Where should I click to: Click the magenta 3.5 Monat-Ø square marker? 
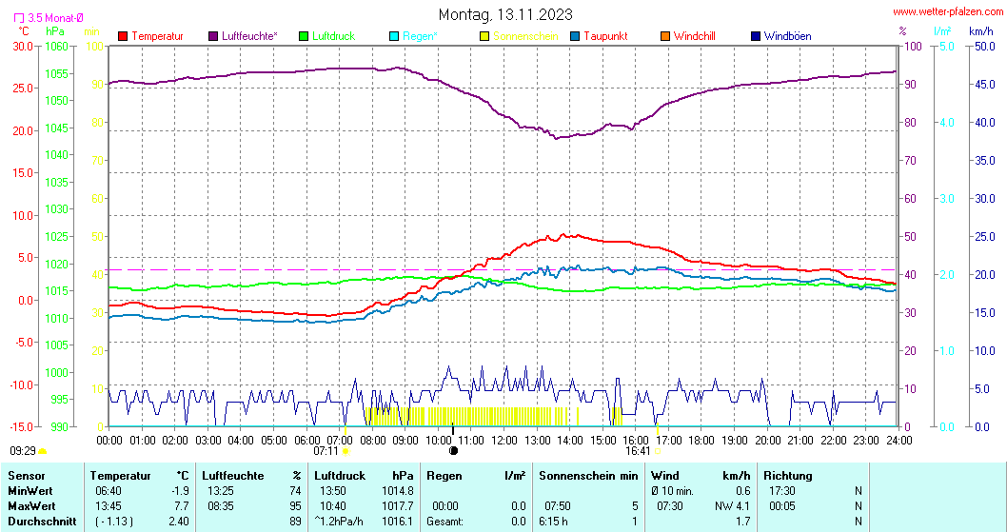click(x=19, y=18)
